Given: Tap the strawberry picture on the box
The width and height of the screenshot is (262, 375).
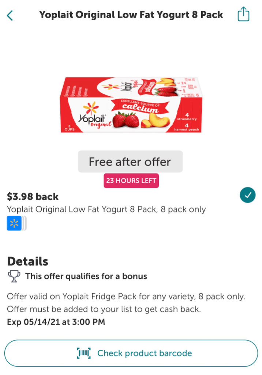Looking at the screenshot, I should (x=126, y=120).
